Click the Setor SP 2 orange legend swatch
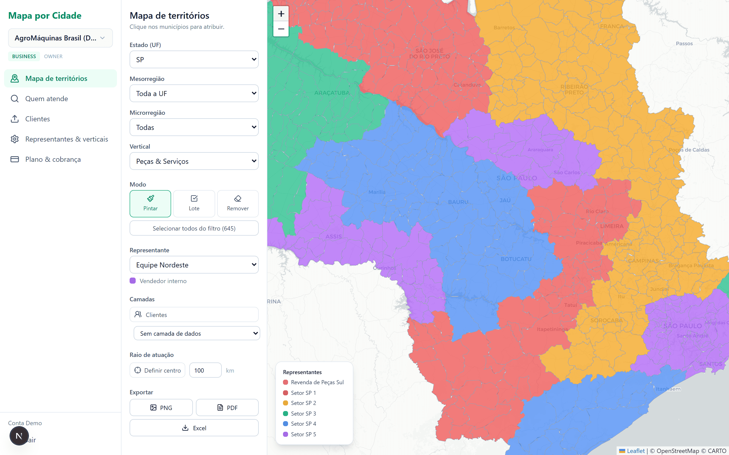 (x=286, y=403)
